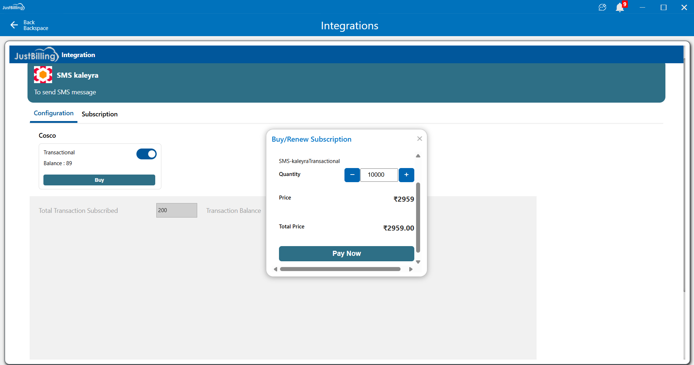Click the Buy button under Transactional
Viewport: 694px width, 365px height.
click(x=99, y=180)
